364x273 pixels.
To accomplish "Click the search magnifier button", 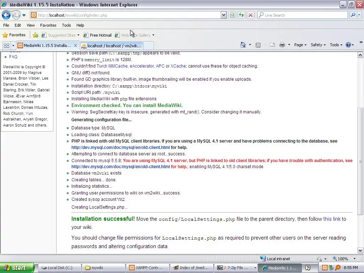I will coord(353,15).
